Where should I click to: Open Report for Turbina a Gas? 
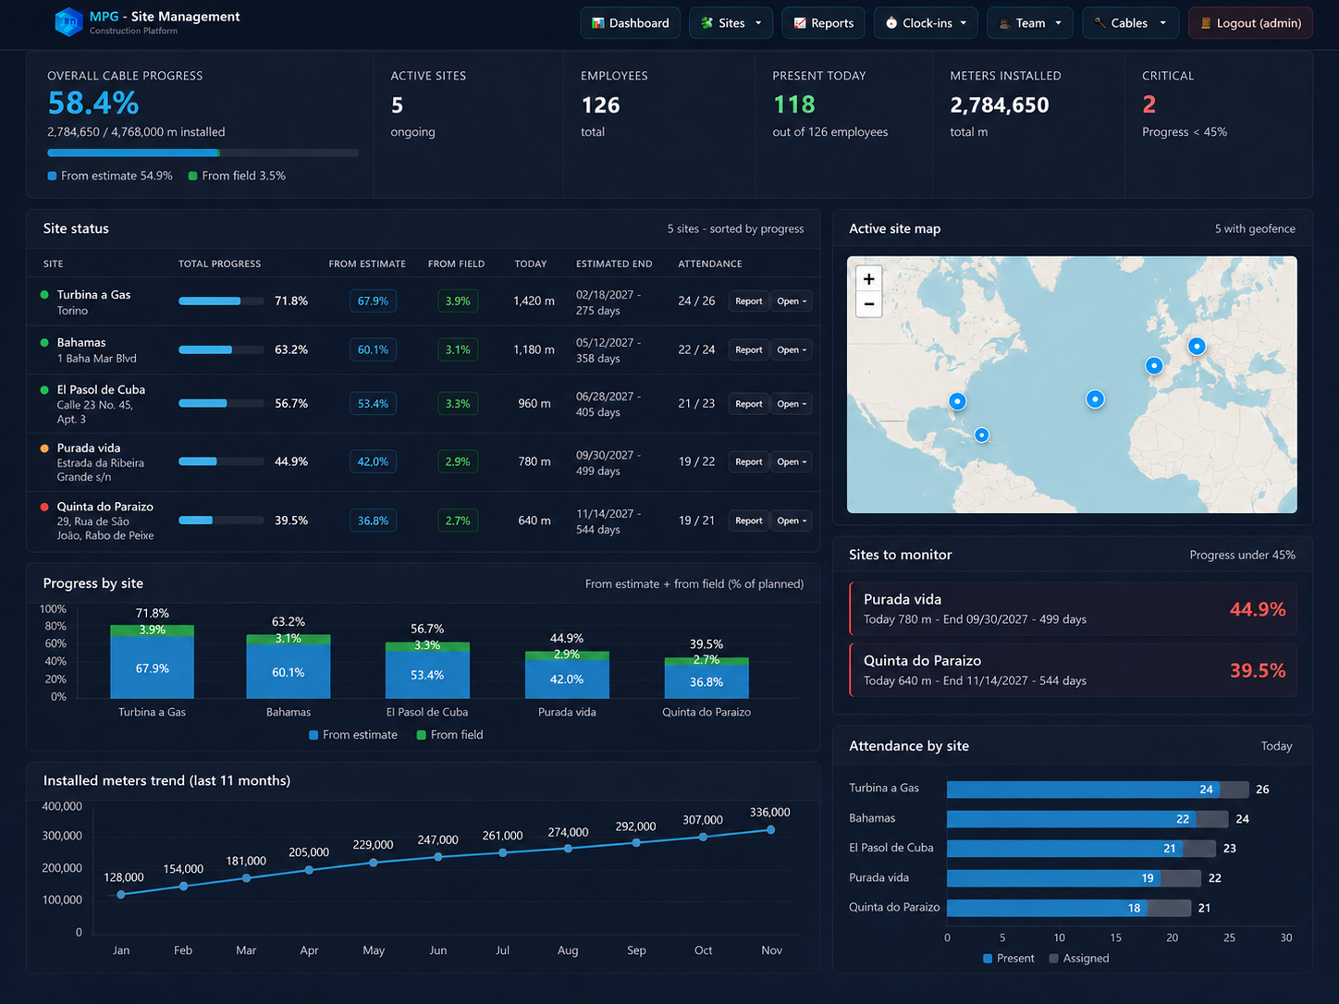coord(748,301)
